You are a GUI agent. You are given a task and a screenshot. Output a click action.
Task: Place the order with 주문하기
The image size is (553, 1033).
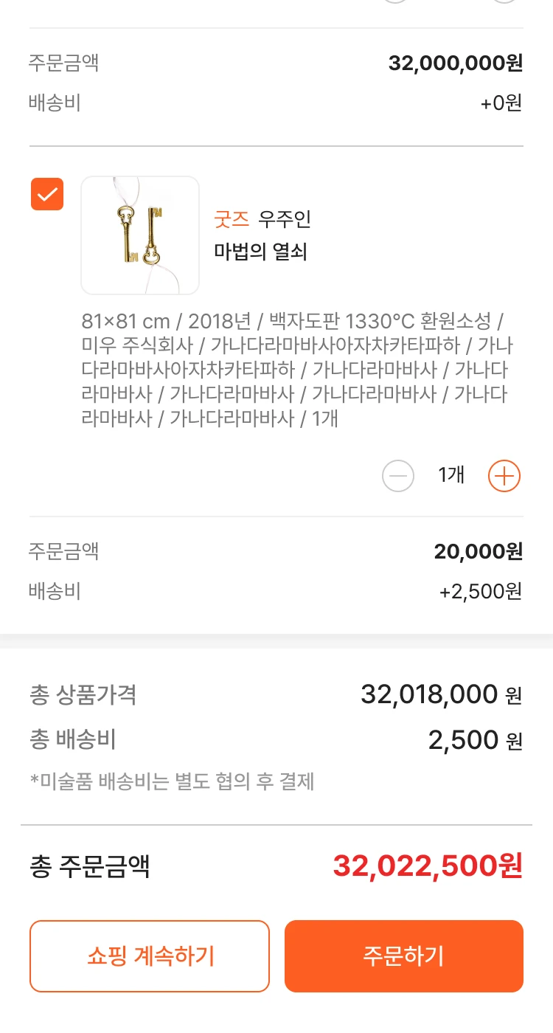404,956
